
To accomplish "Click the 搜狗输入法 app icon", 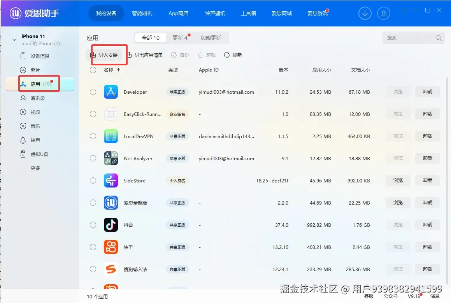I will [111, 270].
